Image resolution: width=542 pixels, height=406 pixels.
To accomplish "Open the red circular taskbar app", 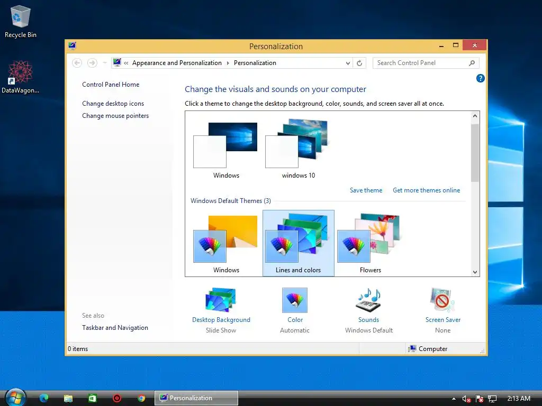I will (x=117, y=398).
